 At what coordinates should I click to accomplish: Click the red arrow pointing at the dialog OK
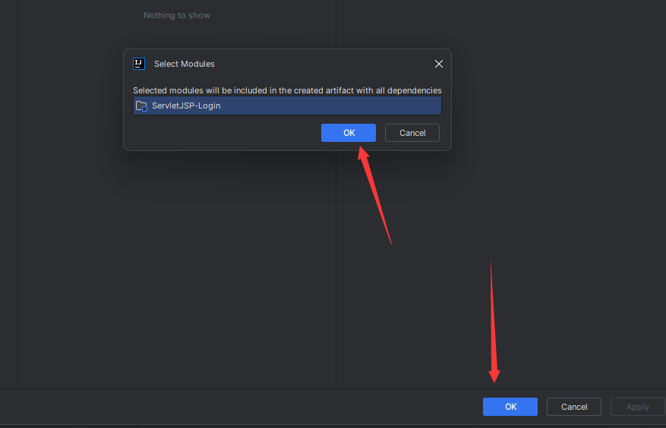click(375, 195)
